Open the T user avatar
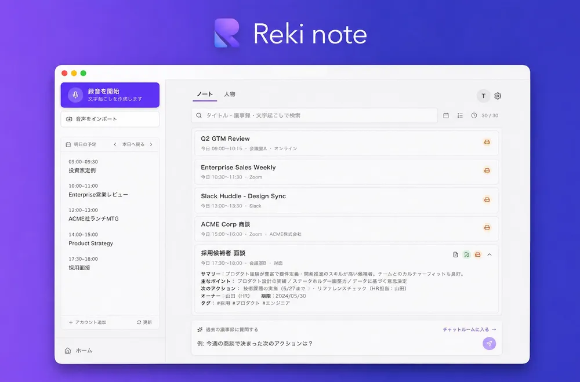This screenshot has width=580, height=382. [x=483, y=96]
